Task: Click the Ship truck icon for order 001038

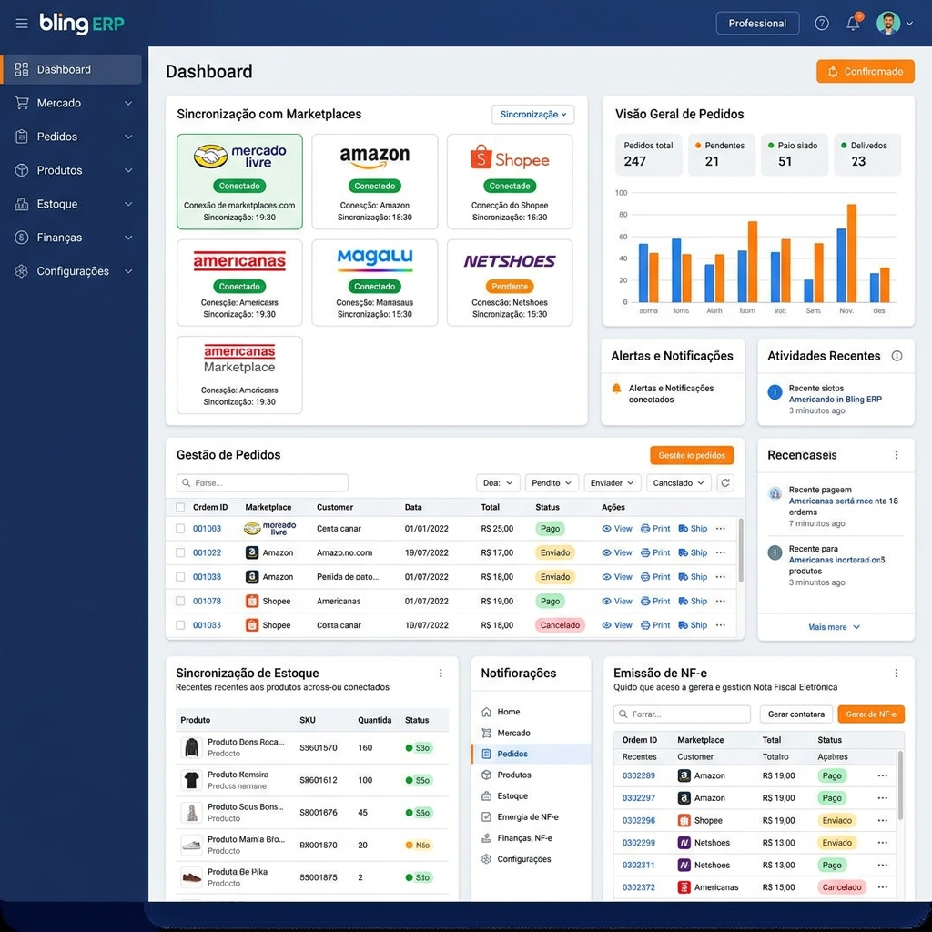Action: (684, 576)
